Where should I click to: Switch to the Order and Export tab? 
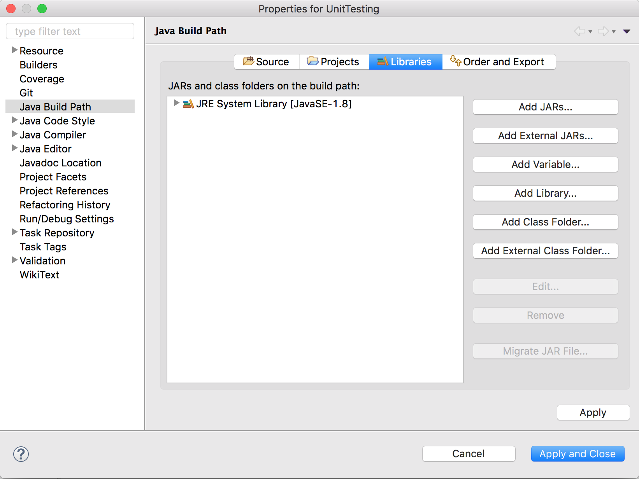coord(499,61)
